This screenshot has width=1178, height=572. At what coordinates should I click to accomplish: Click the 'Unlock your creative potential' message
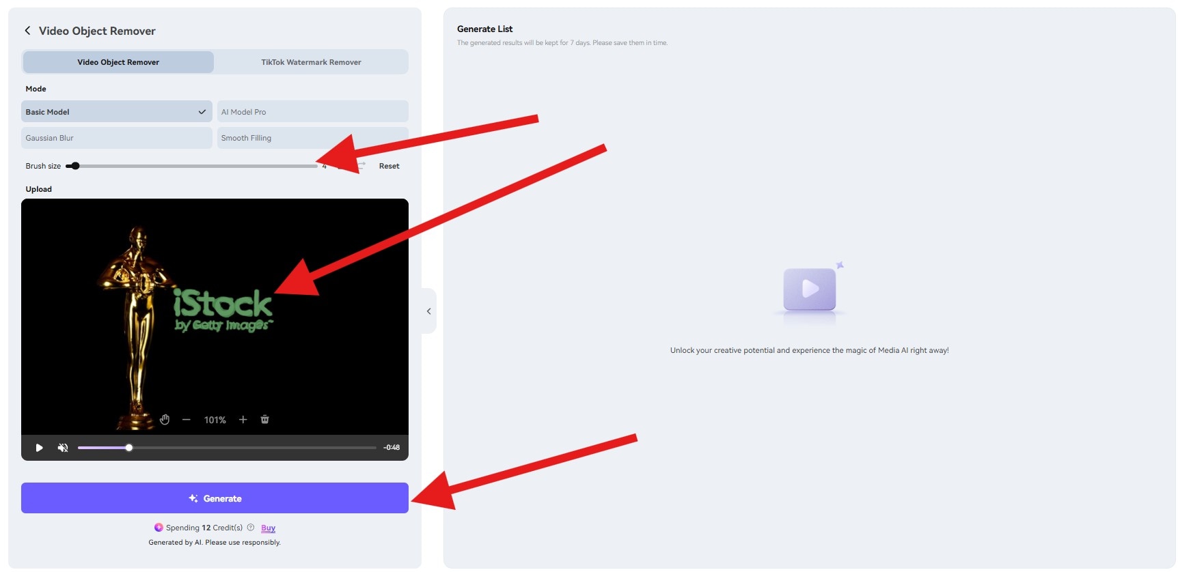point(810,350)
